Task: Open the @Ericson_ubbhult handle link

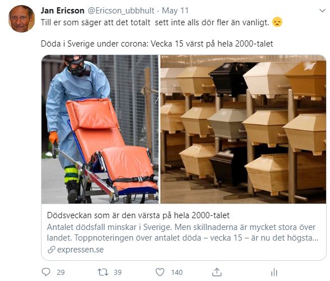Action: pos(121,11)
